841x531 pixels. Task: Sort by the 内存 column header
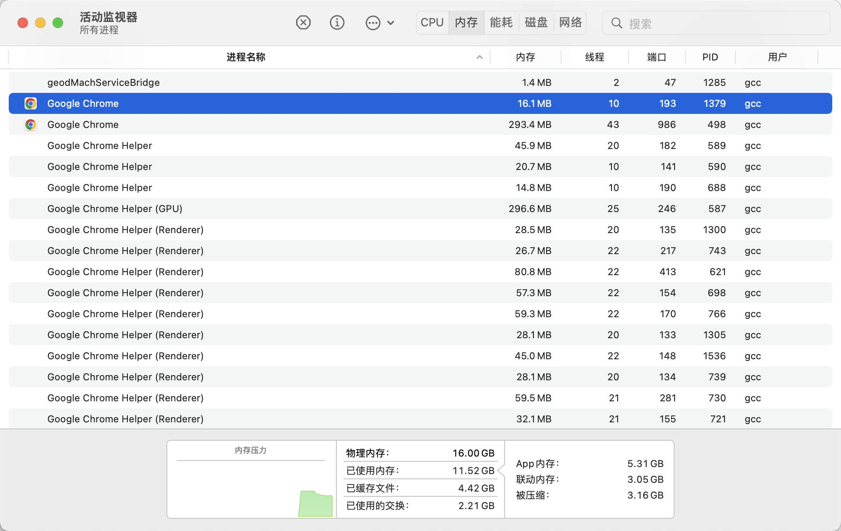tap(525, 57)
